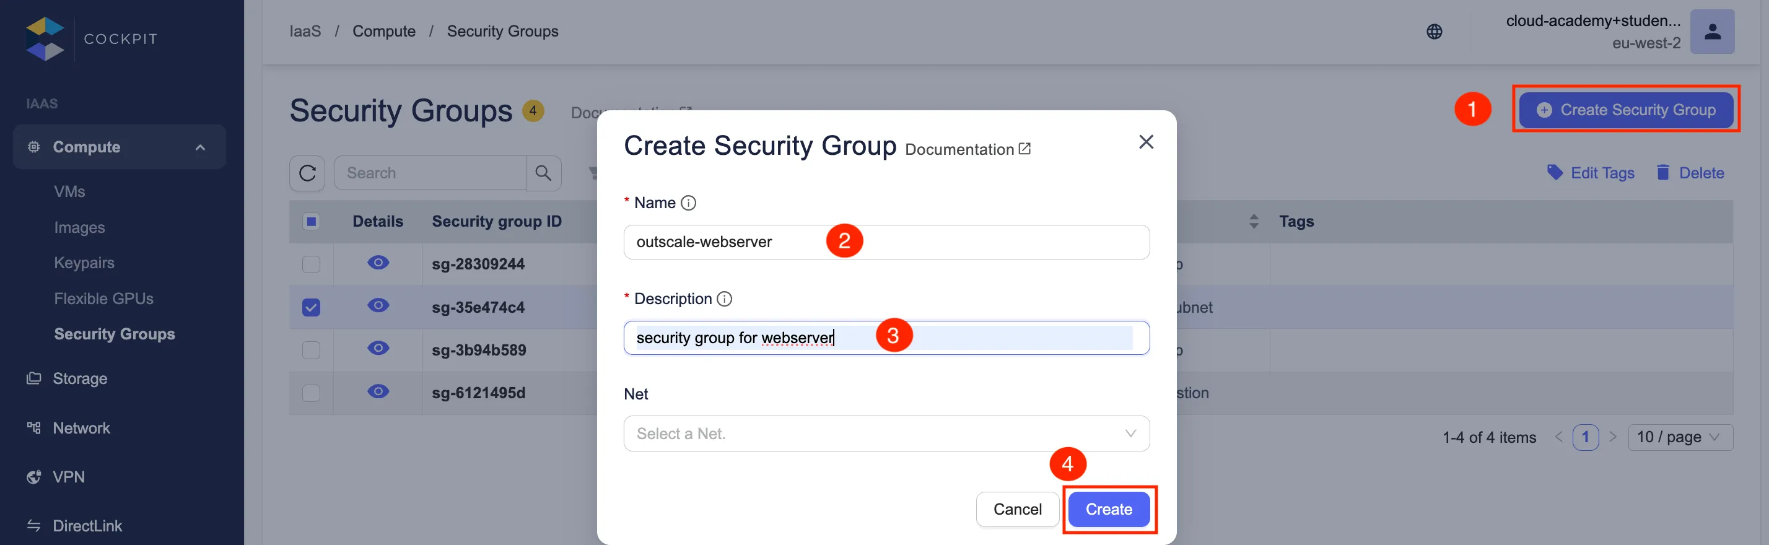Click the refresh security groups icon
This screenshot has height=545, width=1769.
[x=307, y=173]
